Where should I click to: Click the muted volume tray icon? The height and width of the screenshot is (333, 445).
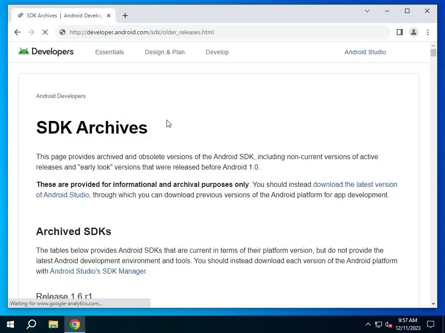[389, 324]
